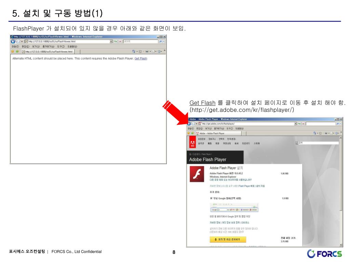
Task: Click the Stop icon in the Adobe window
Action: click(x=304, y=123)
